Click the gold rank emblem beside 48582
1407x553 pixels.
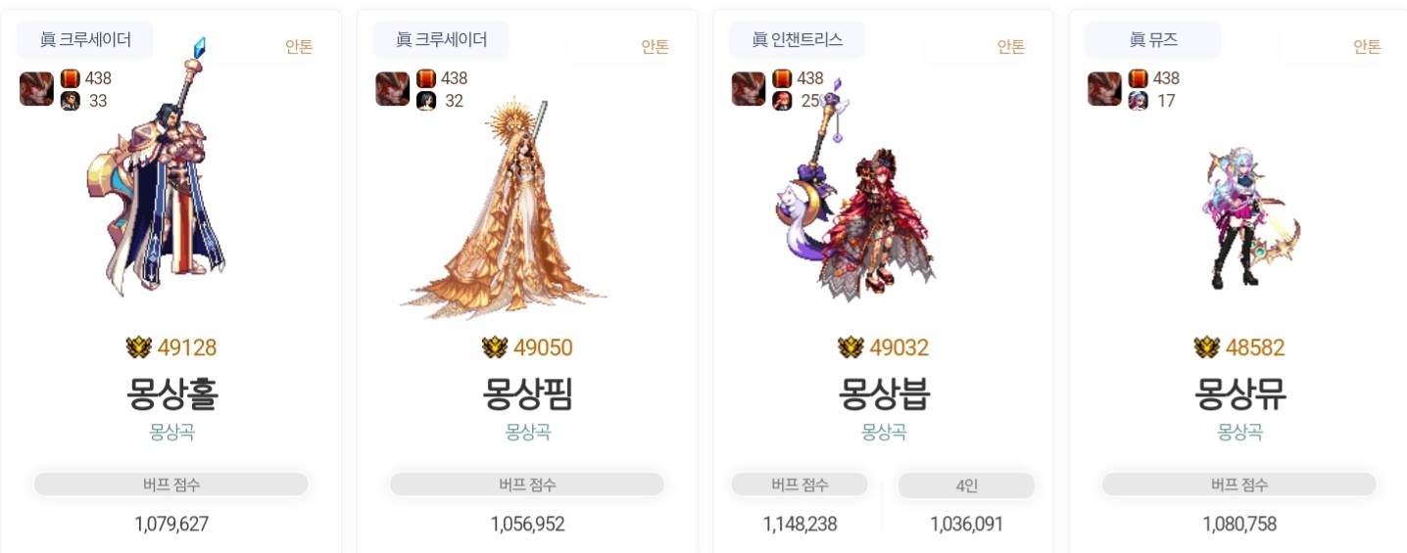pos(1207,347)
